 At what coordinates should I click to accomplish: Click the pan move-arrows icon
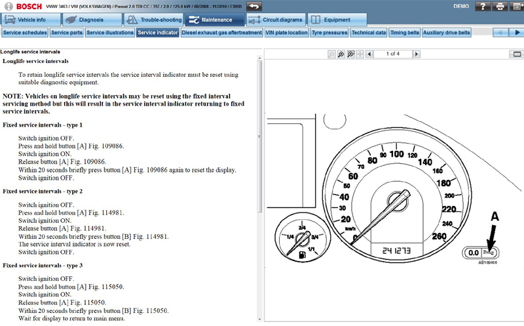tap(360, 54)
